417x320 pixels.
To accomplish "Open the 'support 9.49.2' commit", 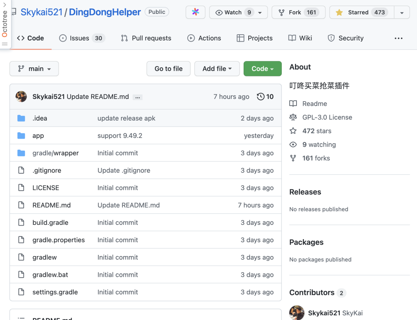I will 120,136.
